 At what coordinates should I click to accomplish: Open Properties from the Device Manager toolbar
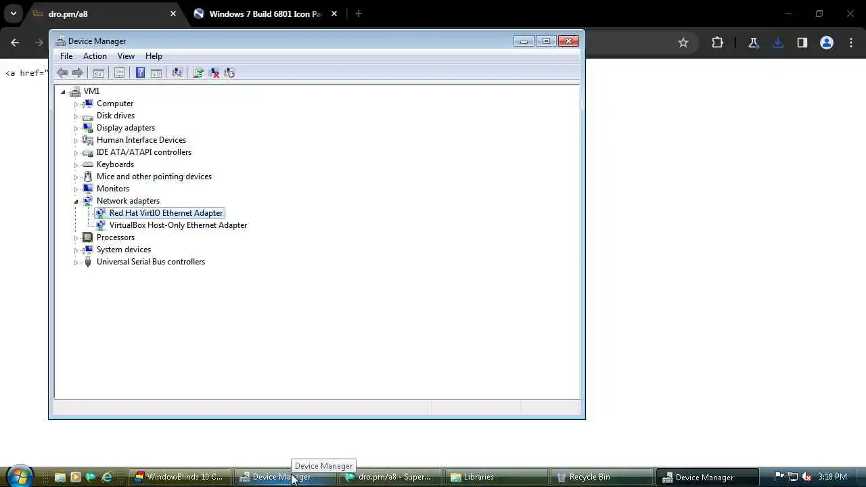click(x=119, y=73)
